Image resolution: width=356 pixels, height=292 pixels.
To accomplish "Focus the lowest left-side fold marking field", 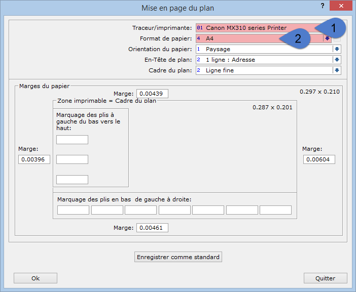I will [72, 179].
